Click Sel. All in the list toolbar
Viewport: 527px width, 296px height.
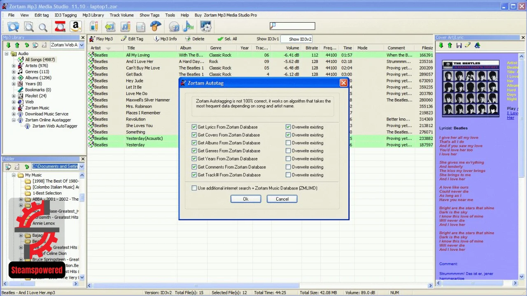coord(227,39)
